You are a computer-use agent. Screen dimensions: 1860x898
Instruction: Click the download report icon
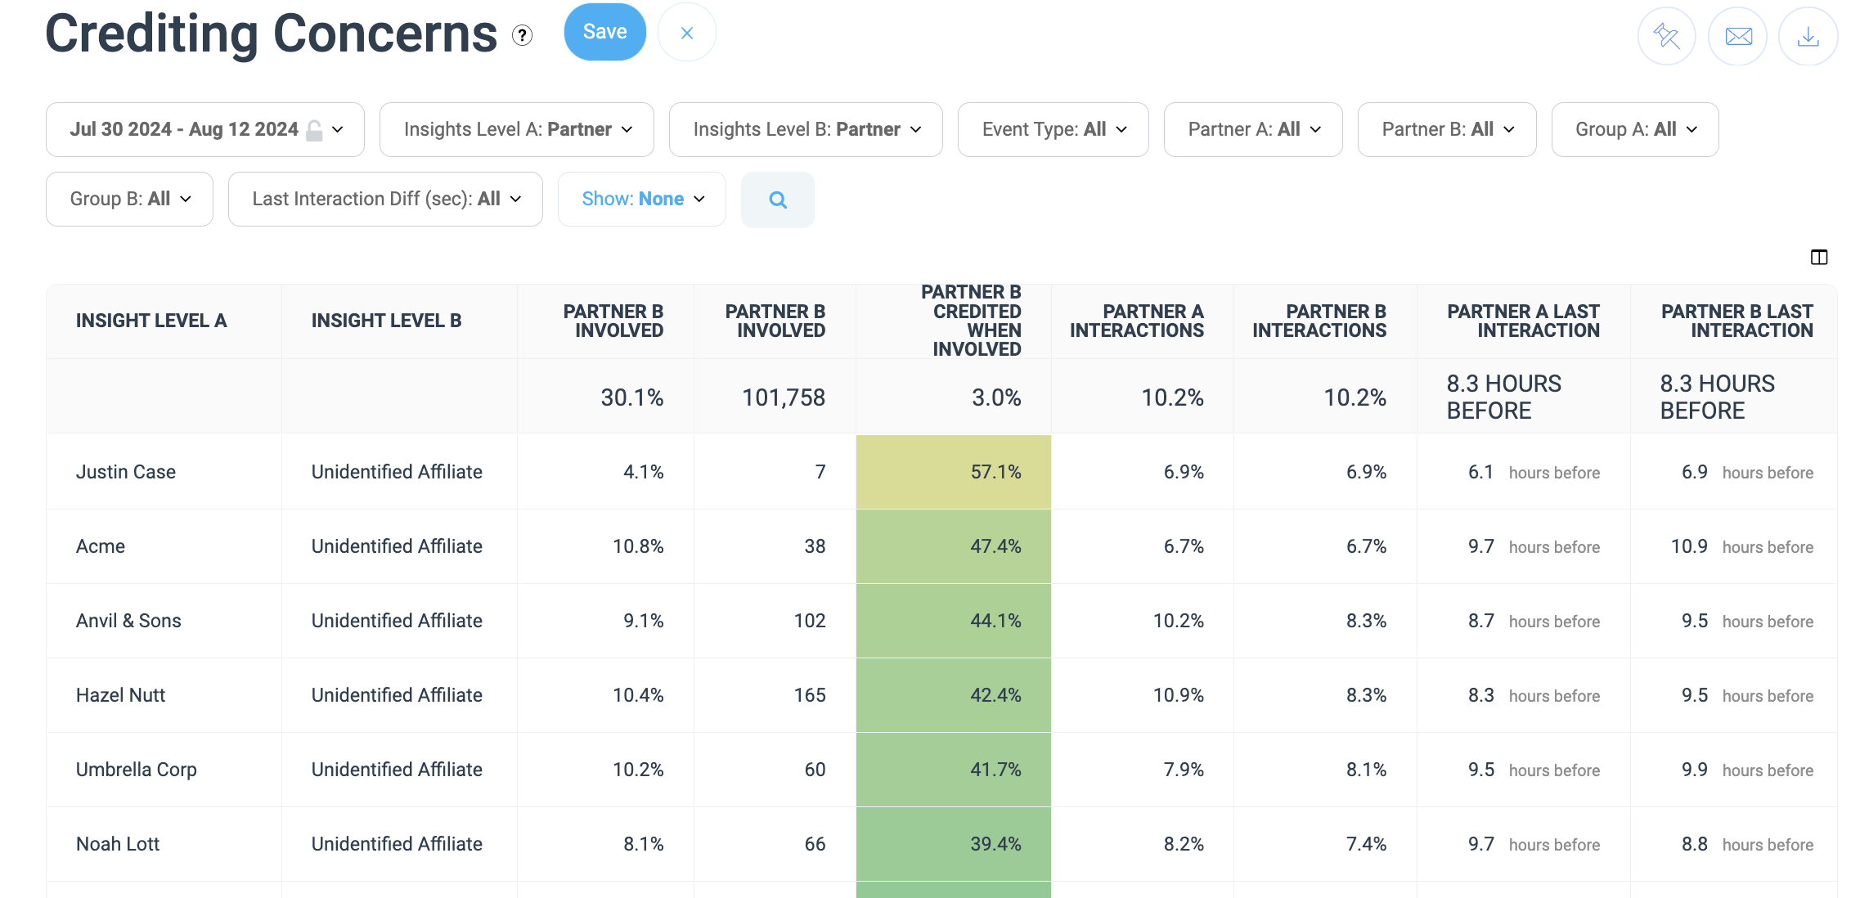pos(1808,36)
